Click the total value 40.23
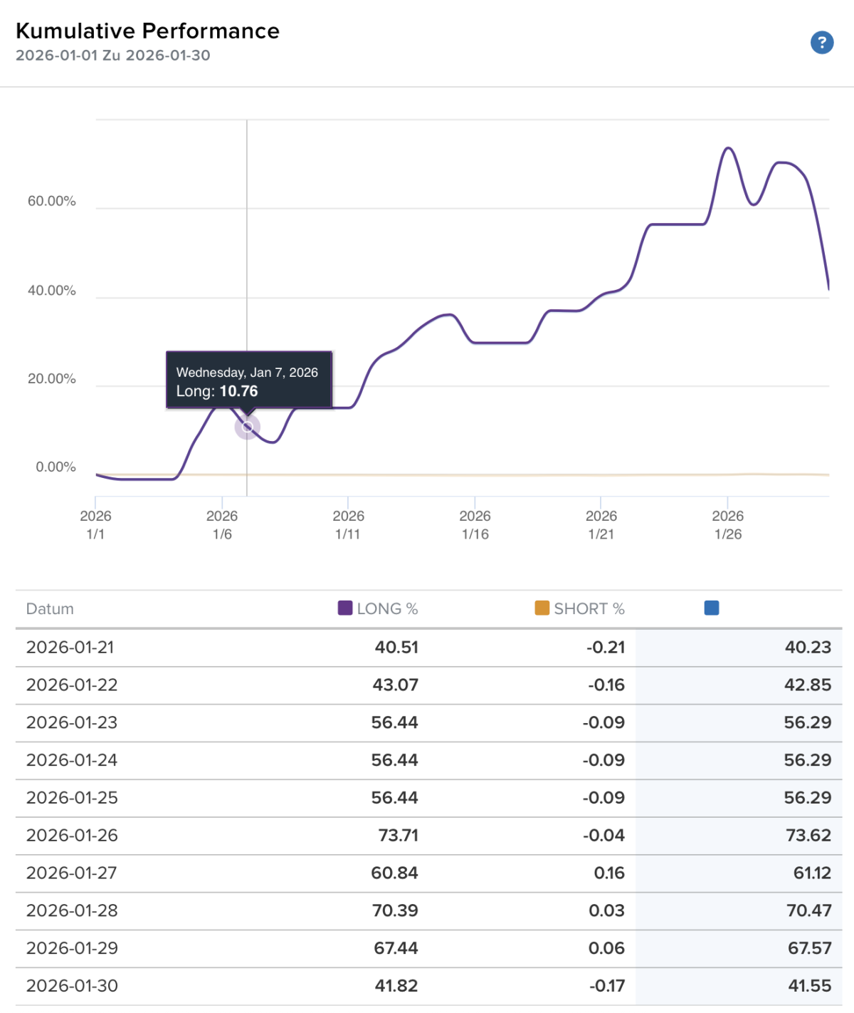Image resolution: width=854 pixels, height=1013 pixels. click(x=808, y=648)
